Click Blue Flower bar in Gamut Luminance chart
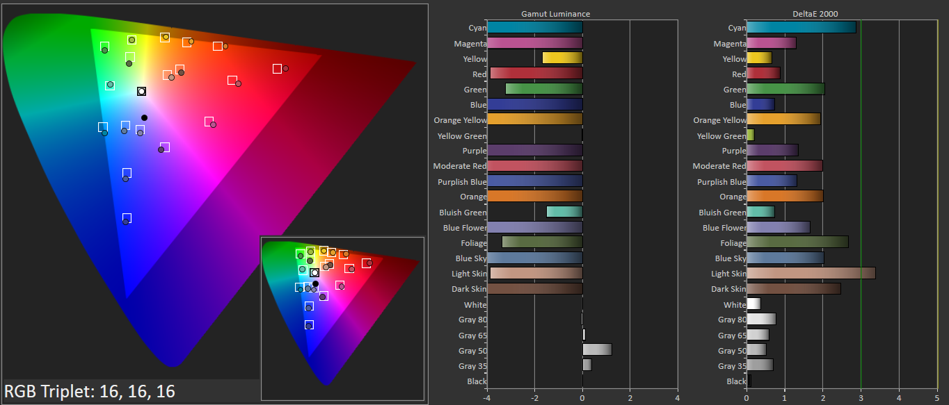The height and width of the screenshot is (405, 949). tap(535, 227)
